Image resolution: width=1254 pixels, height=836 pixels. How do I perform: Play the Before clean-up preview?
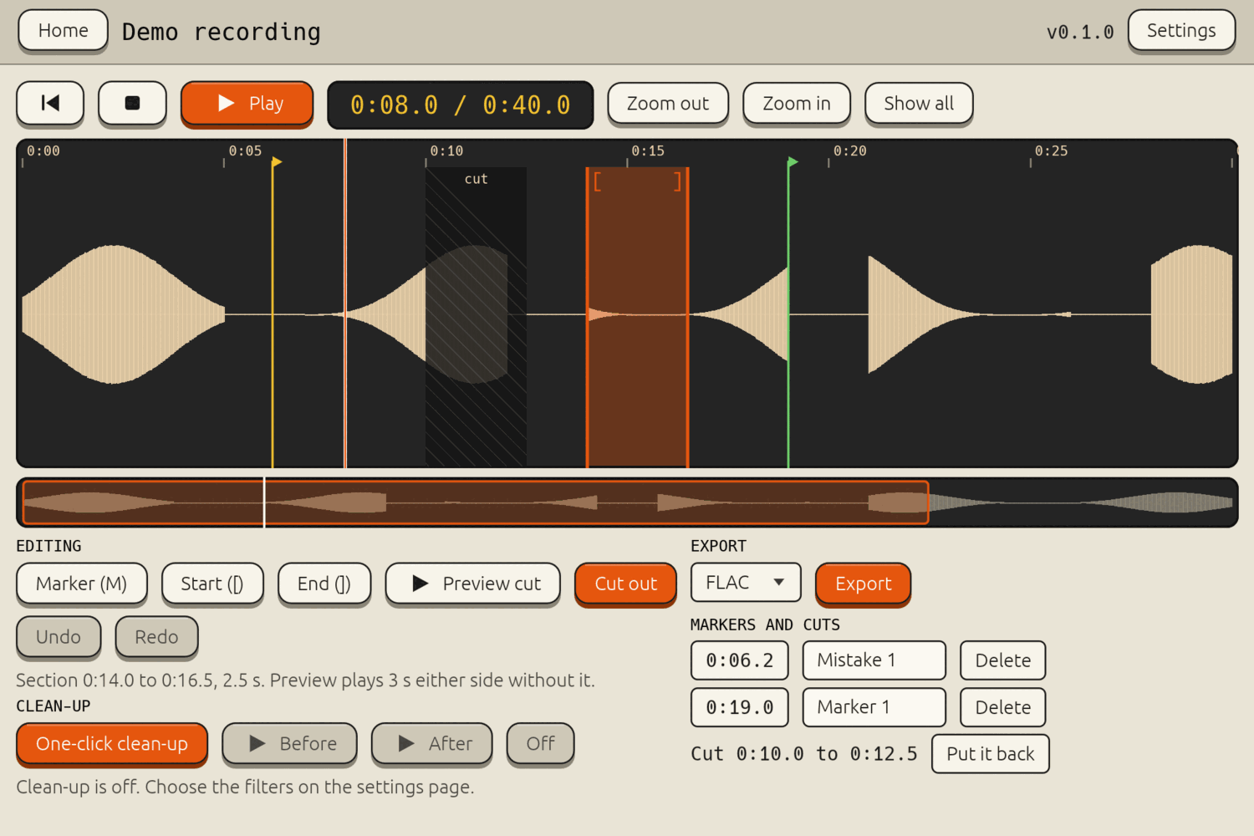coord(289,743)
